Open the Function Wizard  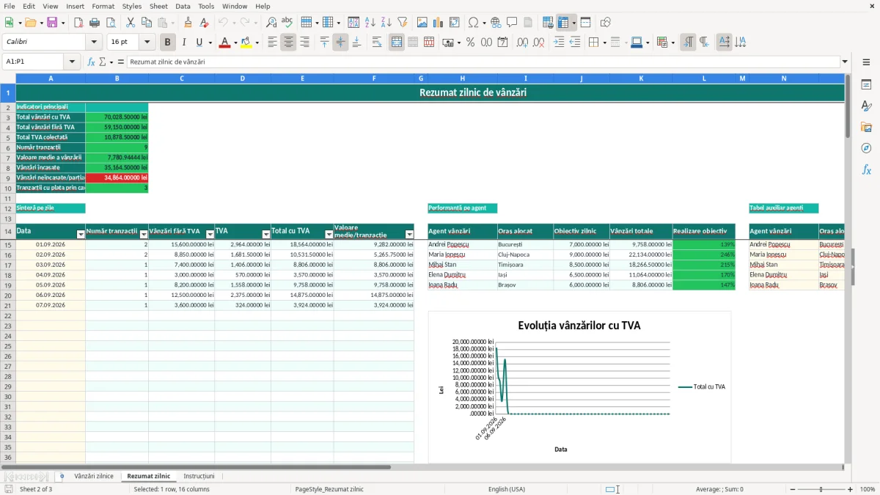coord(92,62)
